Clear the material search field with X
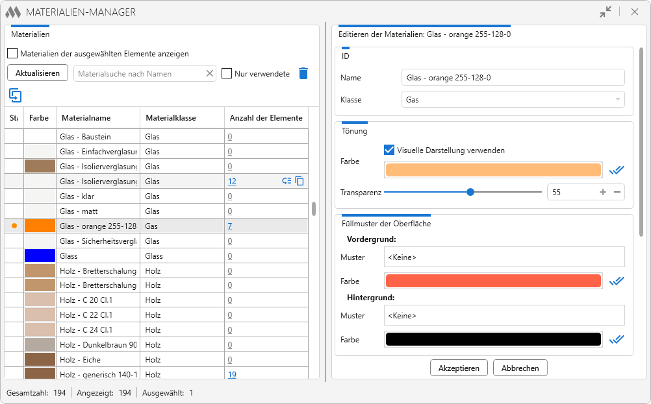 (x=210, y=73)
